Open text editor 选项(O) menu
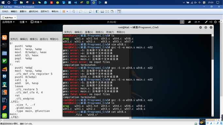The height and width of the screenshot is (125, 223). pyautogui.click(x=44, y=39)
